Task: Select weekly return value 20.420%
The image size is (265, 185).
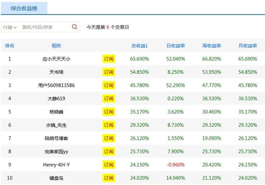Action: pos(212,165)
